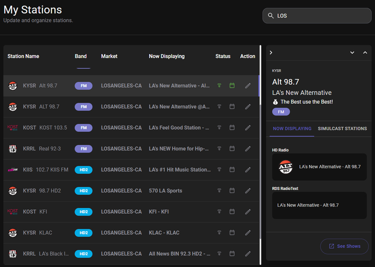Edit the KOST 103.5 station
Screen dimensions: 375x267
(248, 128)
